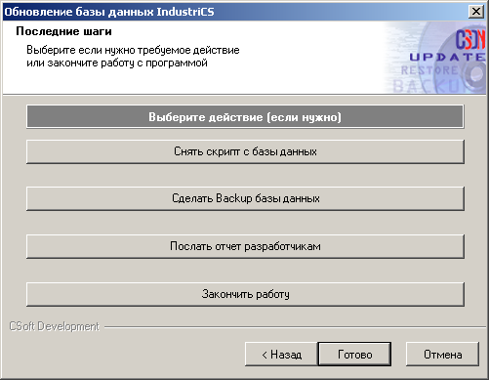Click the или закончите работу с программой text

[117, 63]
